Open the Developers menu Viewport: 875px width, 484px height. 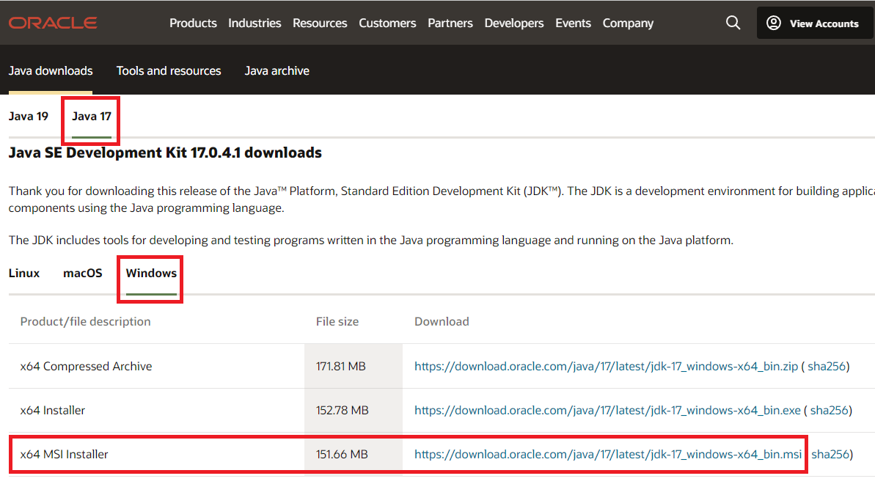[x=514, y=23]
